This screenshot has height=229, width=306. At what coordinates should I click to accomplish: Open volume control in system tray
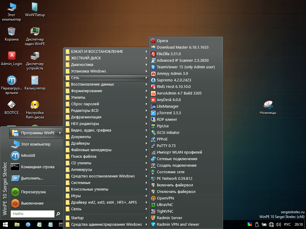pyautogui.click(x=279, y=225)
